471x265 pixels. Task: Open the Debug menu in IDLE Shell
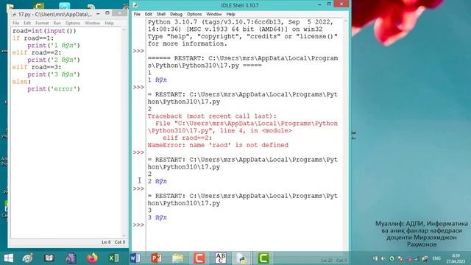pyautogui.click(x=176, y=14)
